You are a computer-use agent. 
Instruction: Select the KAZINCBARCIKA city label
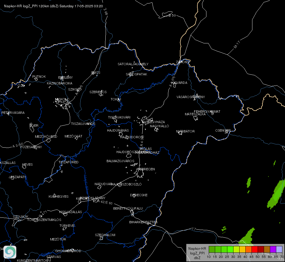60,83
